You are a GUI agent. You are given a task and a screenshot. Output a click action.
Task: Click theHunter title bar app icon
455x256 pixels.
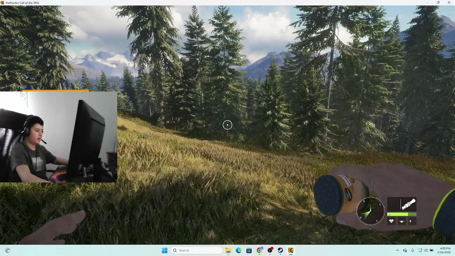[x=2, y=2]
